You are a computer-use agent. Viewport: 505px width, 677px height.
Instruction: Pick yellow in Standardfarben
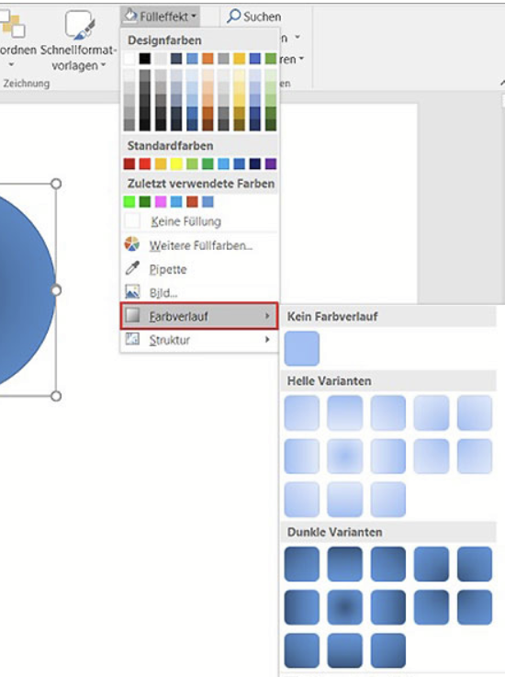(x=176, y=164)
